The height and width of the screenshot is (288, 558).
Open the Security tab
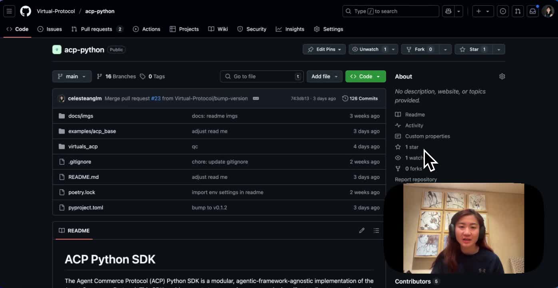[x=252, y=29]
